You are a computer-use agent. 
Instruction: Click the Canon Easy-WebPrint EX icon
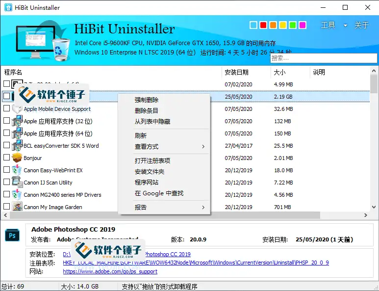[x=17, y=170]
